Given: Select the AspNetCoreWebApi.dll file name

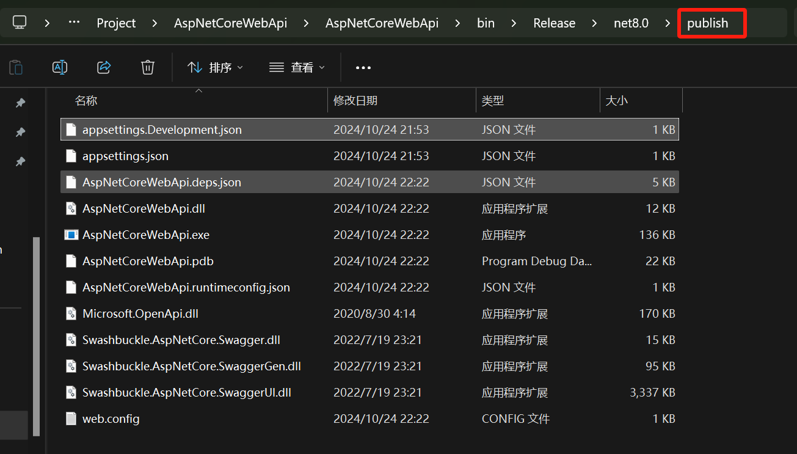Looking at the screenshot, I should pyautogui.click(x=144, y=208).
